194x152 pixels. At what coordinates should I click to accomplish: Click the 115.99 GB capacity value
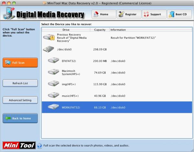coord(100,84)
